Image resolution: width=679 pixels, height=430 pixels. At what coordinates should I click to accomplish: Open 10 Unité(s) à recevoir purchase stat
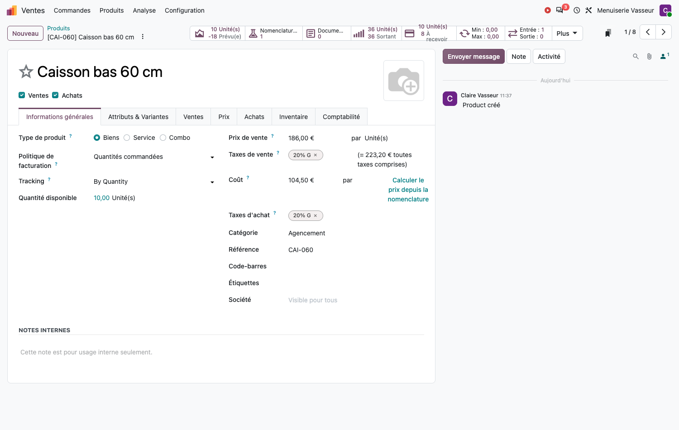[x=429, y=33]
